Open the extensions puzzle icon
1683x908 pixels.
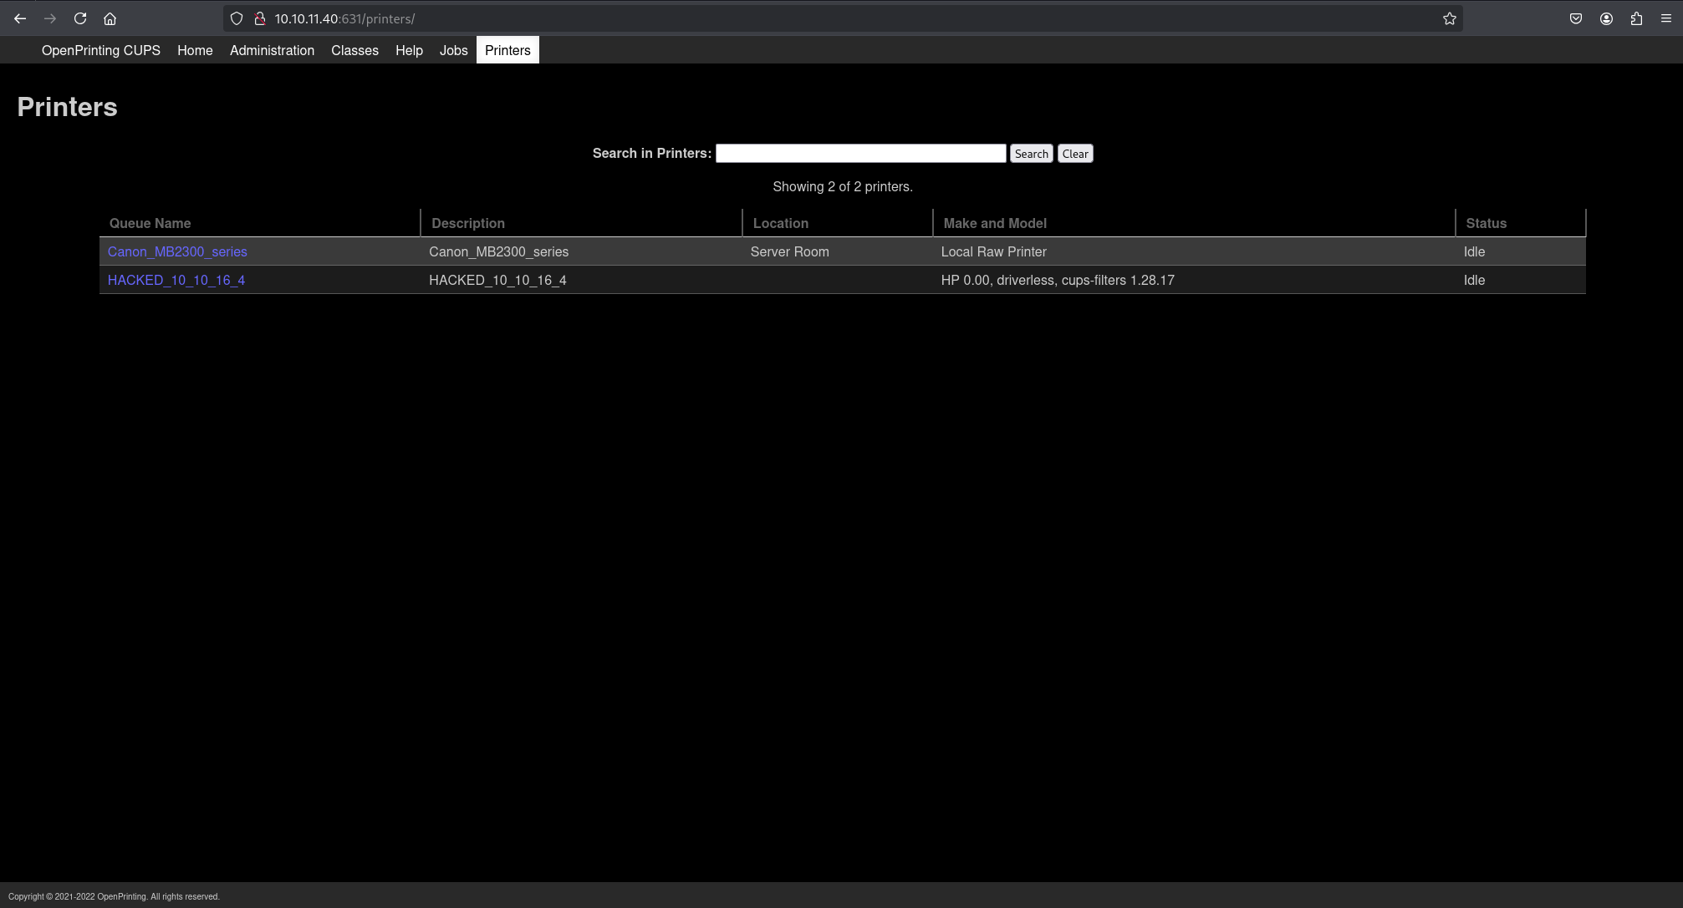(1635, 18)
